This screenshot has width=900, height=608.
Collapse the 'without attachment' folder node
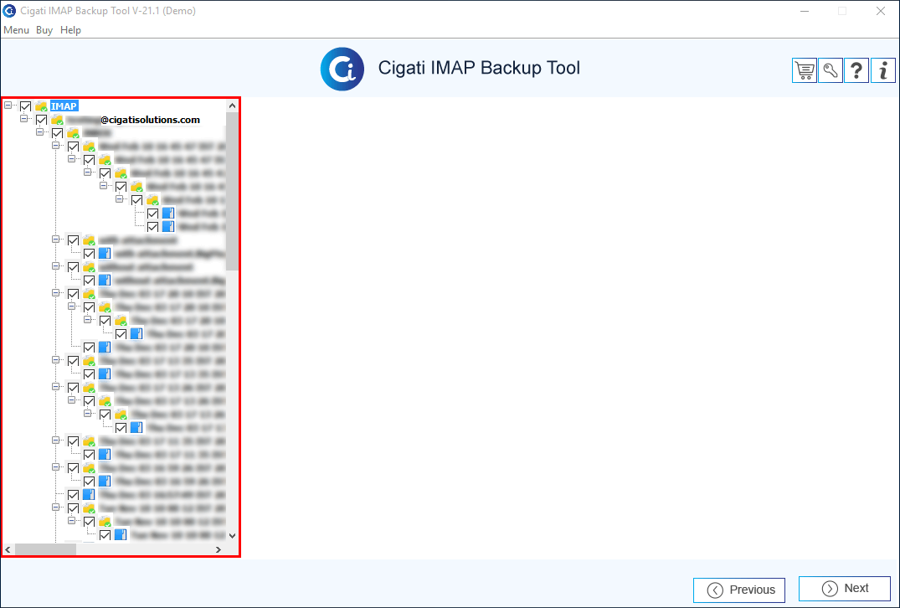coord(56,265)
